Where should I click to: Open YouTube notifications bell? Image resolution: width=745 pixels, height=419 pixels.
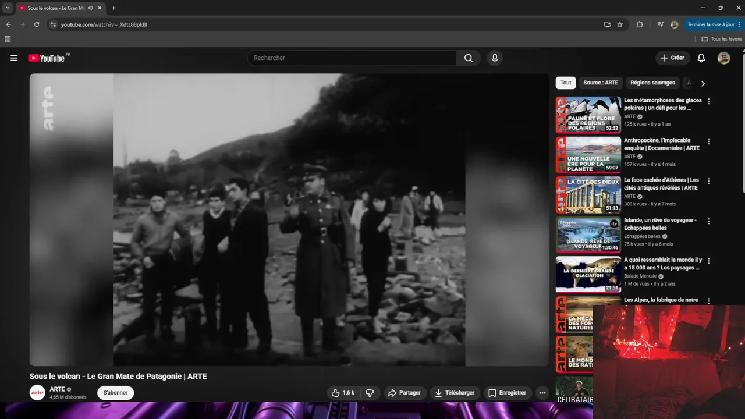click(x=701, y=58)
